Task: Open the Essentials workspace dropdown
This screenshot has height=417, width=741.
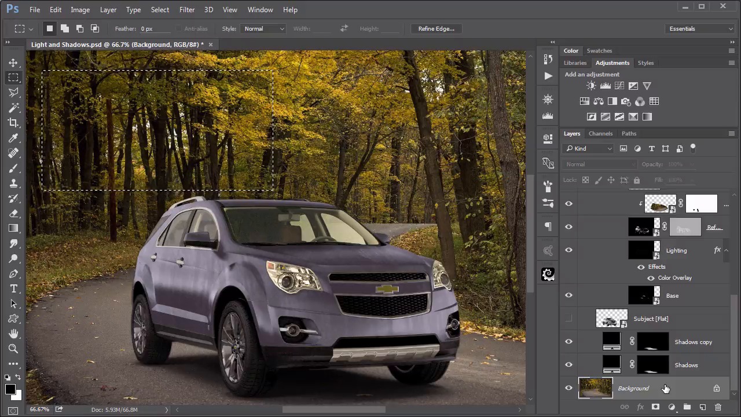Action: [x=700, y=28]
